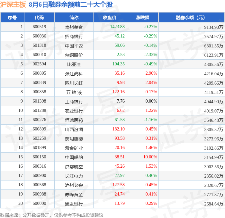Click the 序号 column header
The width and height of the screenshot is (225, 218).
[x=12, y=18]
